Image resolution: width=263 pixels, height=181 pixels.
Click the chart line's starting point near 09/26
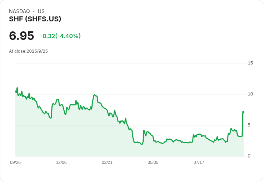coord(16,91)
